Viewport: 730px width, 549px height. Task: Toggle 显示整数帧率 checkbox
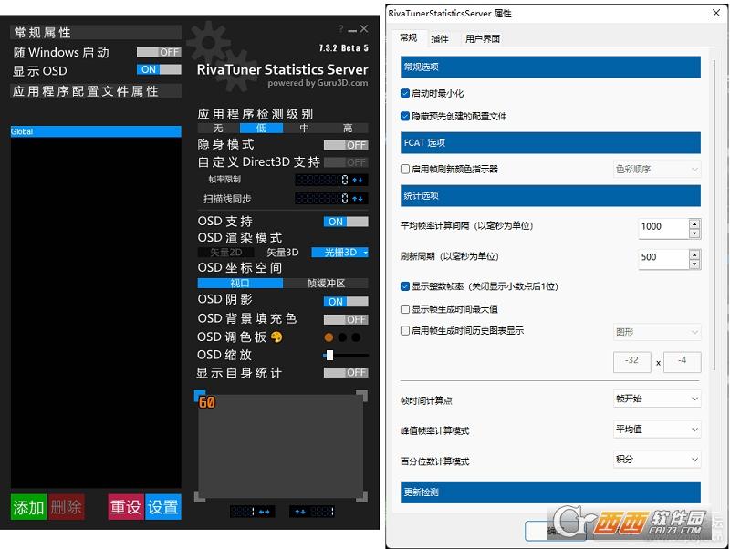[405, 286]
